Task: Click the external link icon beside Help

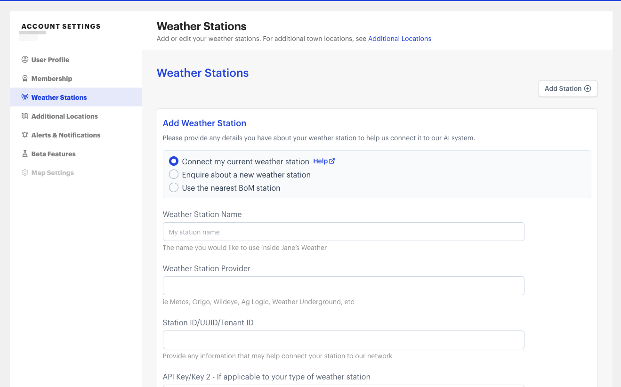Action: 332,161
